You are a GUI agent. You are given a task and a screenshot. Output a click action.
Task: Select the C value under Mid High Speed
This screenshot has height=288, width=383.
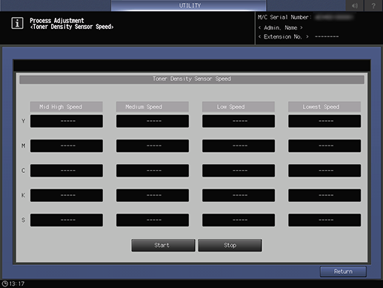67,171
